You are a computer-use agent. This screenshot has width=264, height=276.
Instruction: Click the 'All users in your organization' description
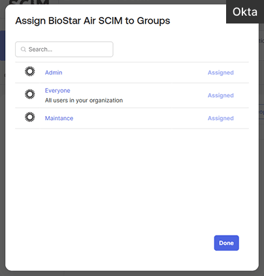click(84, 100)
